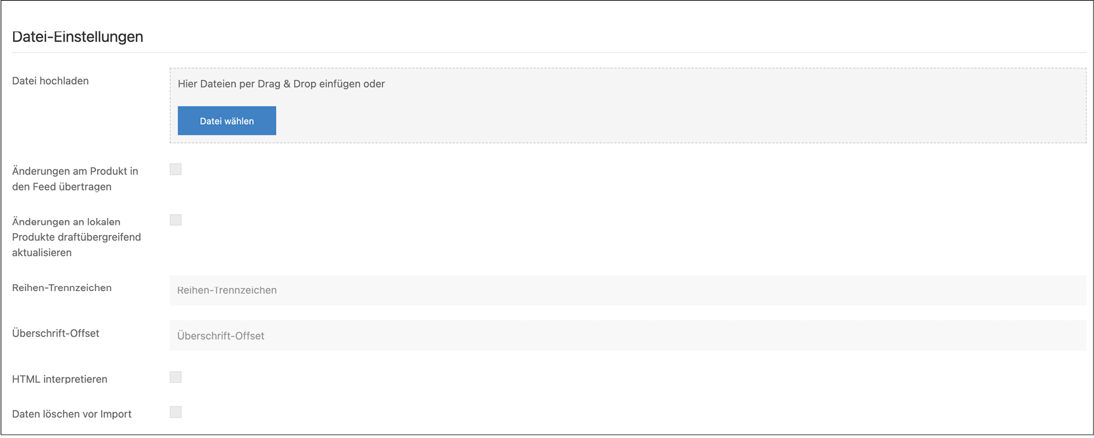
Task: Click the "Reihen-Trennzeichen" field label on the left
Action: point(62,288)
